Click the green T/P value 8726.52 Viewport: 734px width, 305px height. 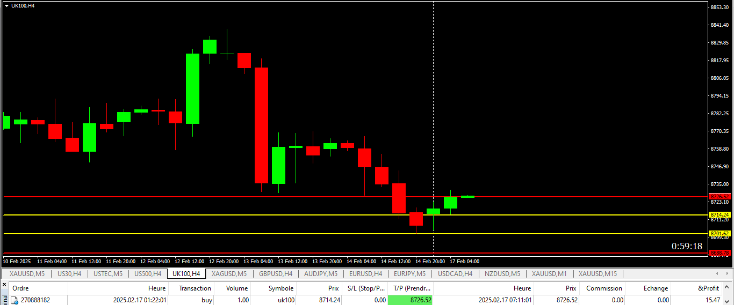click(410, 300)
